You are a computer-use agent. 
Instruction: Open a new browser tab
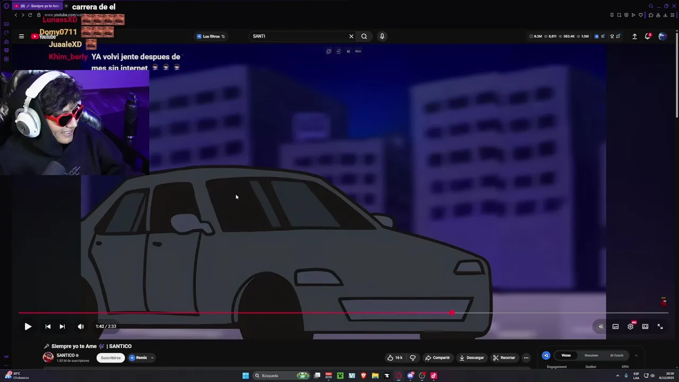(x=66, y=6)
